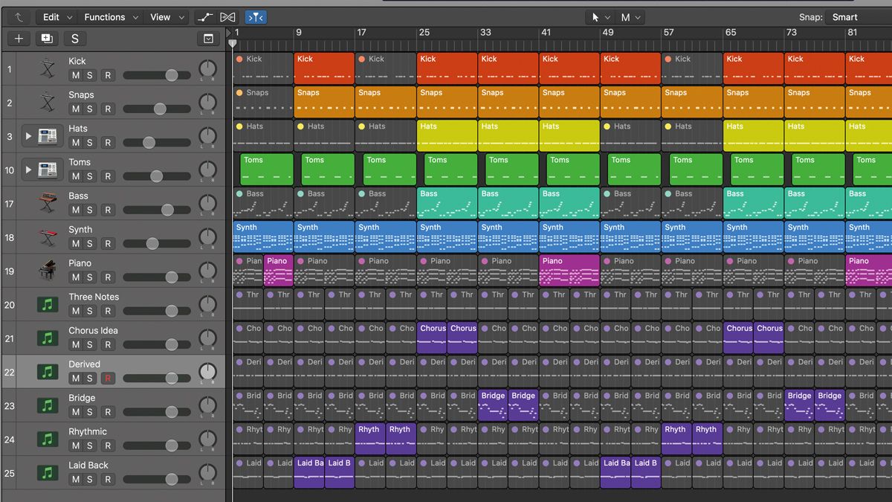Disable record-enable on the Derived track

point(108,378)
